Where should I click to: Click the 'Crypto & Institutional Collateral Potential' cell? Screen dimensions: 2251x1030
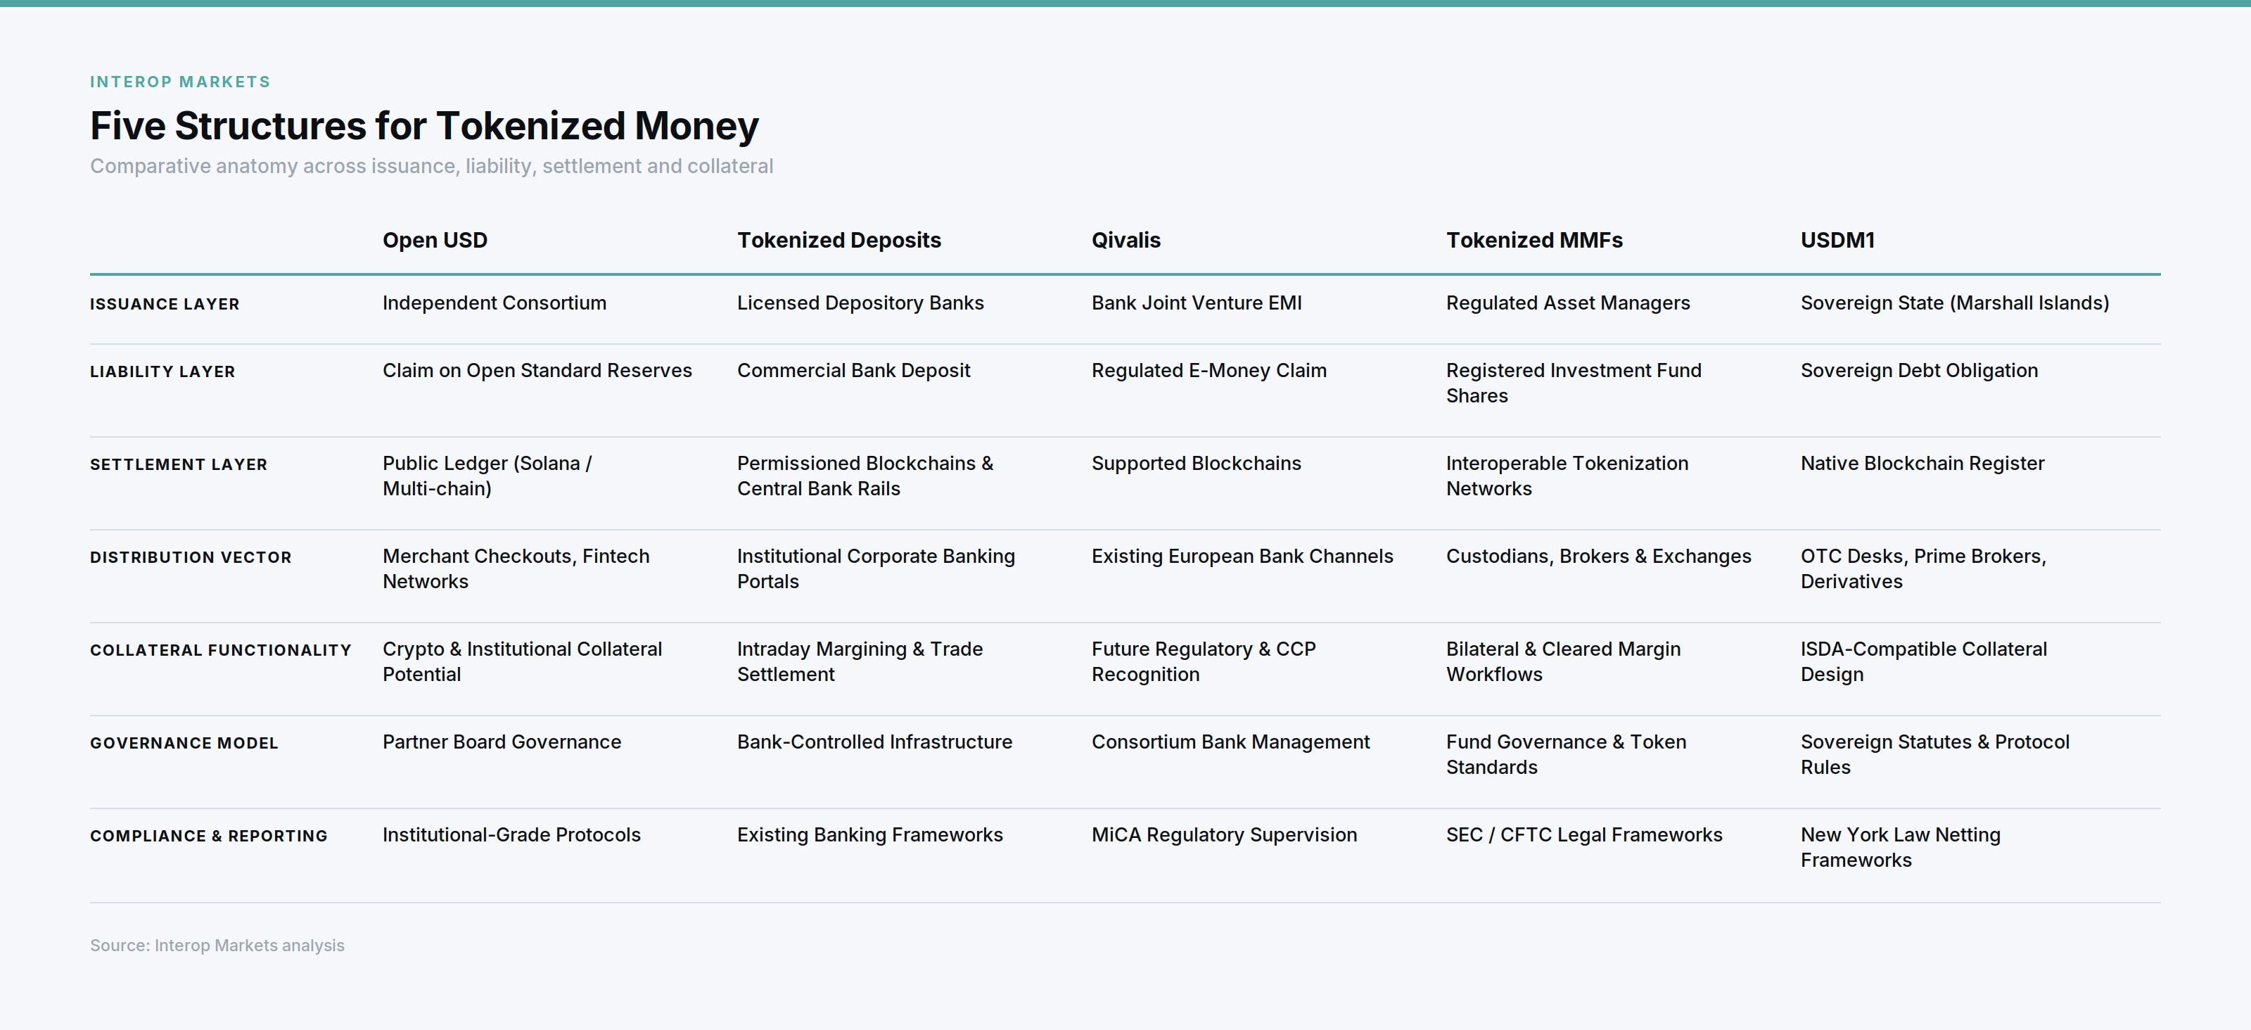coord(523,661)
